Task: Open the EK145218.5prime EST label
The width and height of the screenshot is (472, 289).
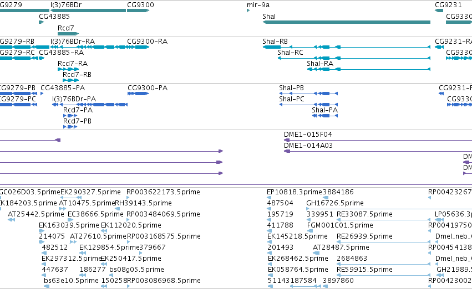Action: coord(297,236)
